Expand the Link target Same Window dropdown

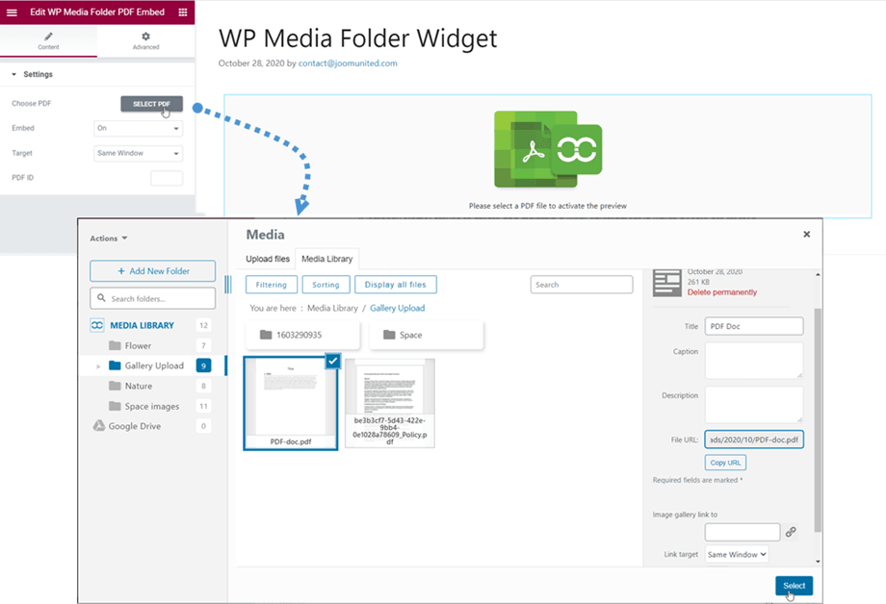click(736, 555)
